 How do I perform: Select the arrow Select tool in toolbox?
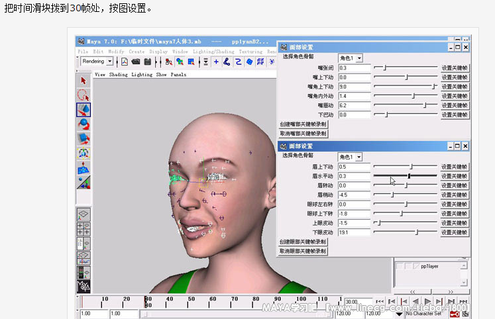click(x=83, y=81)
